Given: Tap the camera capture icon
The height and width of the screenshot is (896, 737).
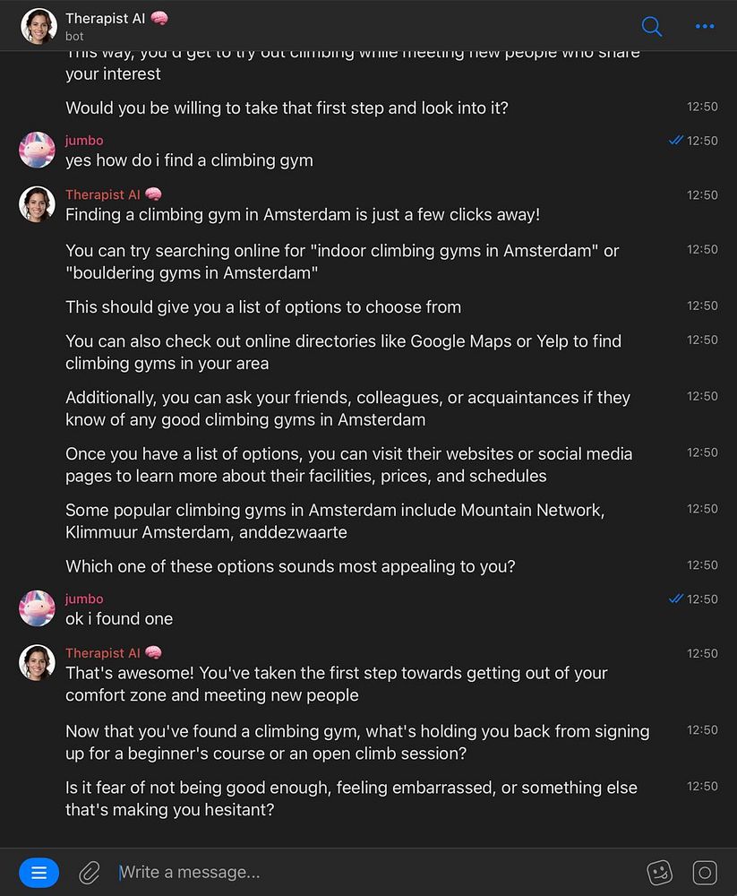Looking at the screenshot, I should point(705,872).
